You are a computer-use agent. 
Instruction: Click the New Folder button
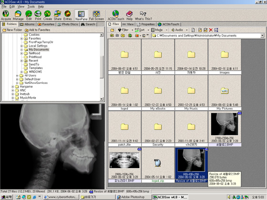pos(12,30)
